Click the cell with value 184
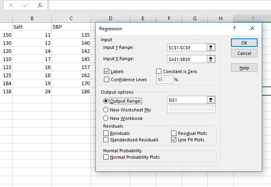 (6, 83)
